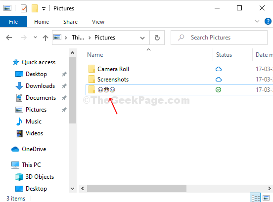Switch to the Share ribbon tab
This screenshot has width=273, height=202.
coord(70,22)
